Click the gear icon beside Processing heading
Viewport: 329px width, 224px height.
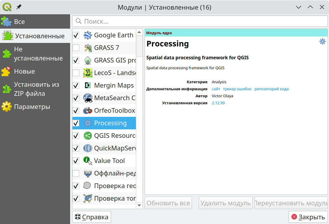[x=323, y=41]
